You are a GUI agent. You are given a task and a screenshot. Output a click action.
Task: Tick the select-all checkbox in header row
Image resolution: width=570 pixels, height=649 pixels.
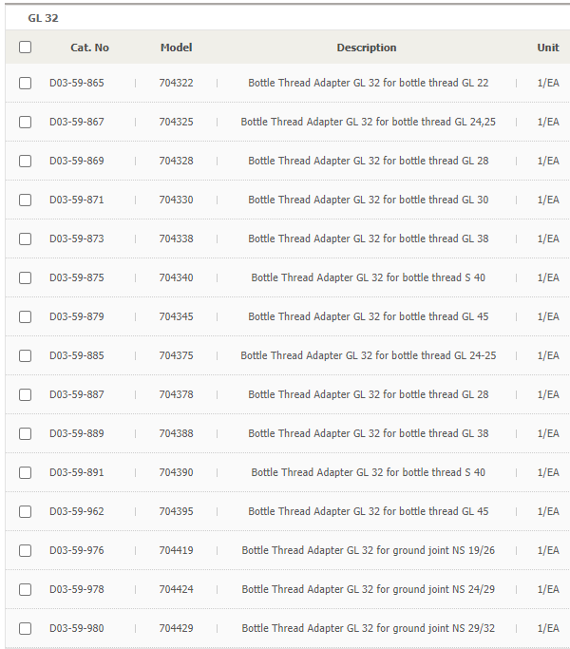pos(26,48)
